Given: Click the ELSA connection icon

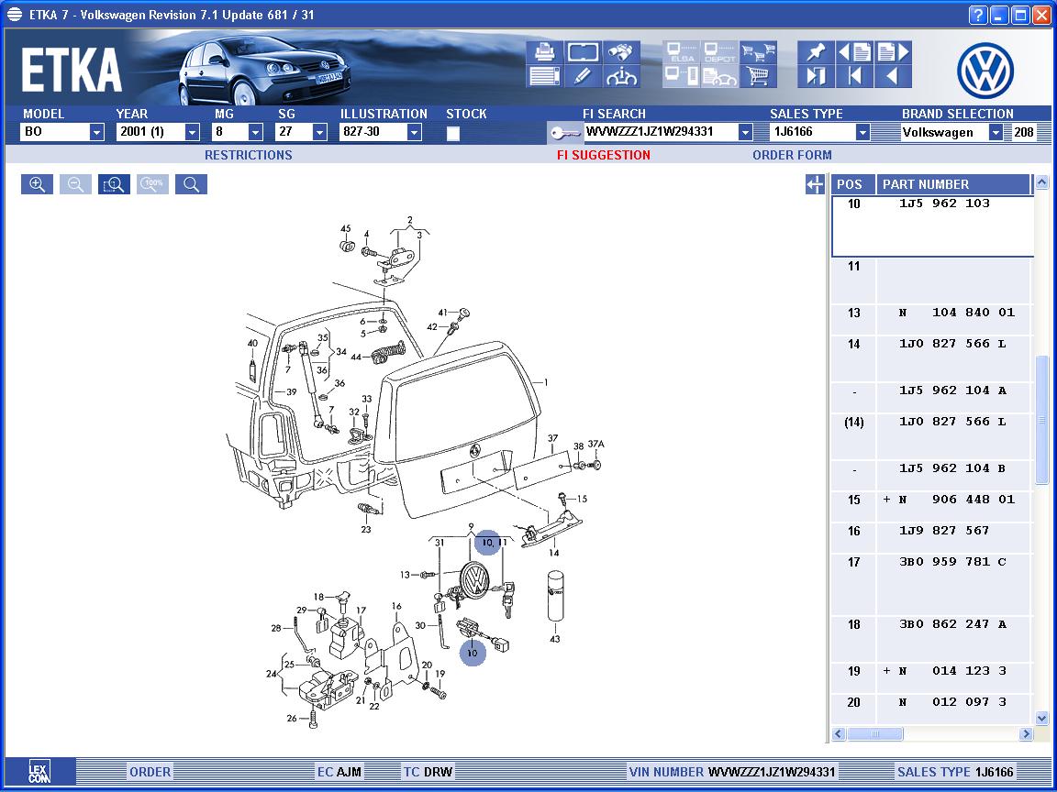Looking at the screenshot, I should pos(682,52).
